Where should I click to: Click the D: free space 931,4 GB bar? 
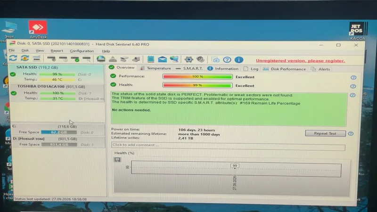(59, 145)
